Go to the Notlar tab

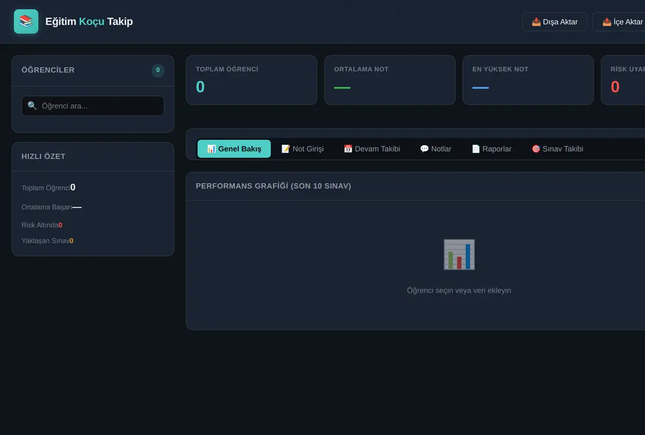click(436, 149)
